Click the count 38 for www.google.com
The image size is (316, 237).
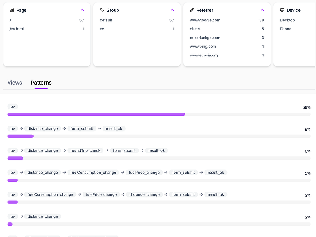[x=261, y=20]
